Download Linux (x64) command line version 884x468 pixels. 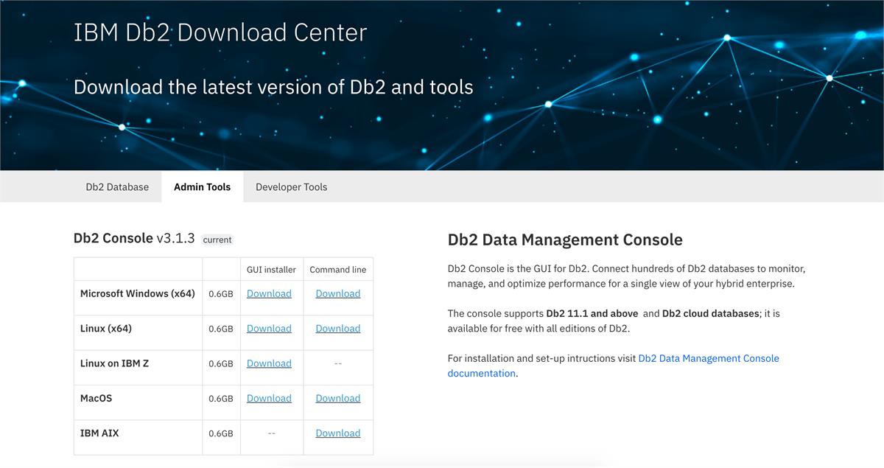[x=338, y=329]
